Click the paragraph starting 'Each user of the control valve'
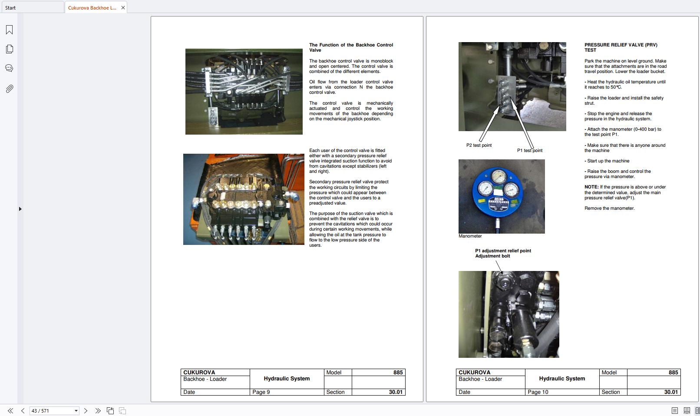Viewport: 700px width, 416px height. pyautogui.click(x=350, y=161)
